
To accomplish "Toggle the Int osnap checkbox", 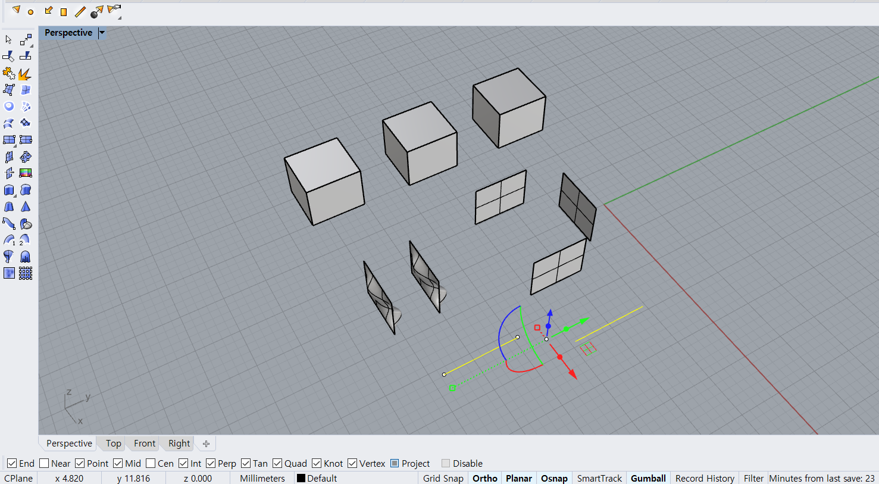I will [x=183, y=463].
